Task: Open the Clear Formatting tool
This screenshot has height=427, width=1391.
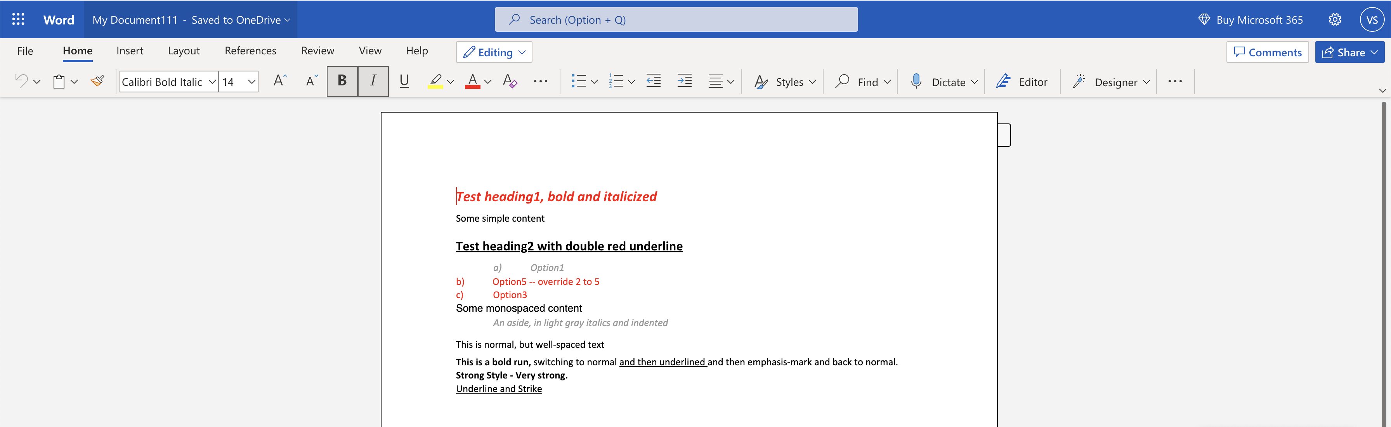Action: 509,81
